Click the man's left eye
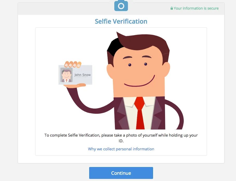Screen dimensions: 236x181 pos(130,65)
